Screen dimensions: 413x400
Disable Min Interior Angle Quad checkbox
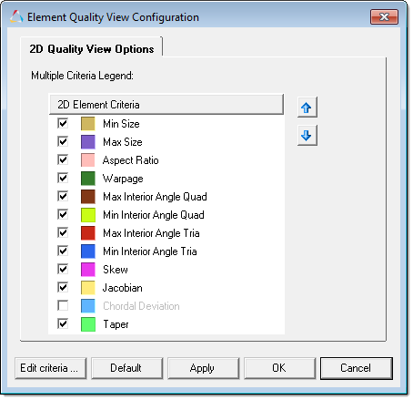click(x=63, y=214)
